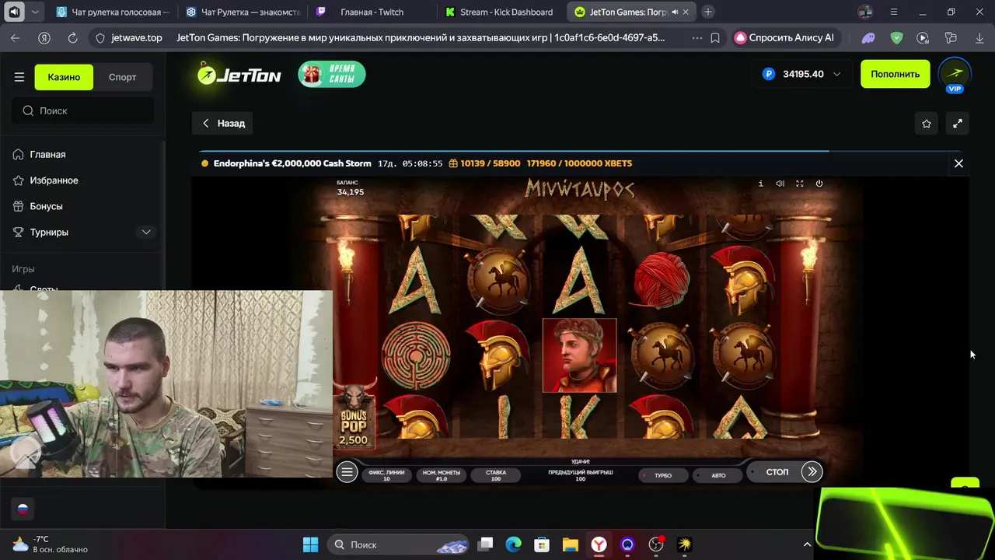This screenshot has height=560, width=995.
Task: Toggle the in-game fullscreen icon
Action: (x=799, y=184)
